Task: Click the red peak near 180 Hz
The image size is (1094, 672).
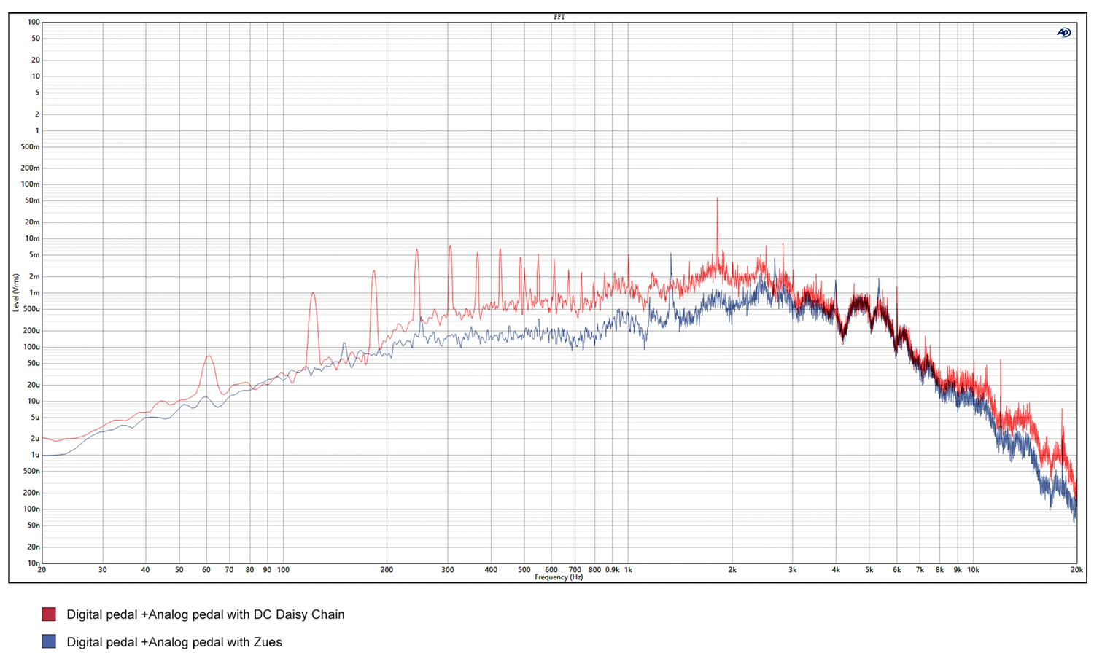Action: point(374,271)
